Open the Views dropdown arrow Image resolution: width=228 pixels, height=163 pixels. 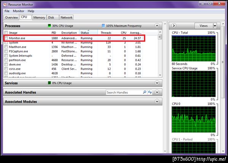[215, 26]
